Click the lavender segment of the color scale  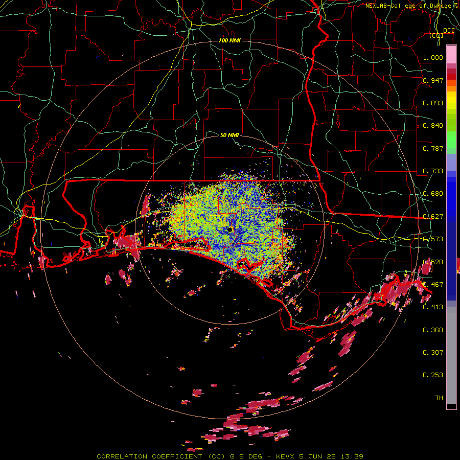click(x=451, y=163)
